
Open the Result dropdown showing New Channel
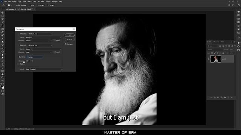coord(44,69)
